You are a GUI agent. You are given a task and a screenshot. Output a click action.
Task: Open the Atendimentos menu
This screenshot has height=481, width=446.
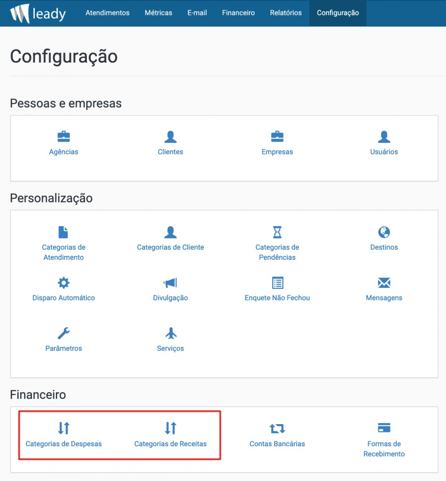pyautogui.click(x=108, y=13)
